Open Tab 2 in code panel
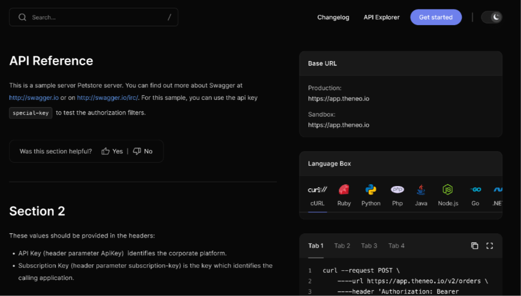 (x=342, y=246)
